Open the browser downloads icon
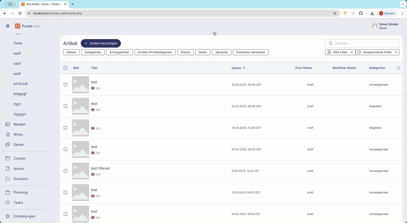The height and width of the screenshot is (223, 407). pyautogui.click(x=372, y=13)
